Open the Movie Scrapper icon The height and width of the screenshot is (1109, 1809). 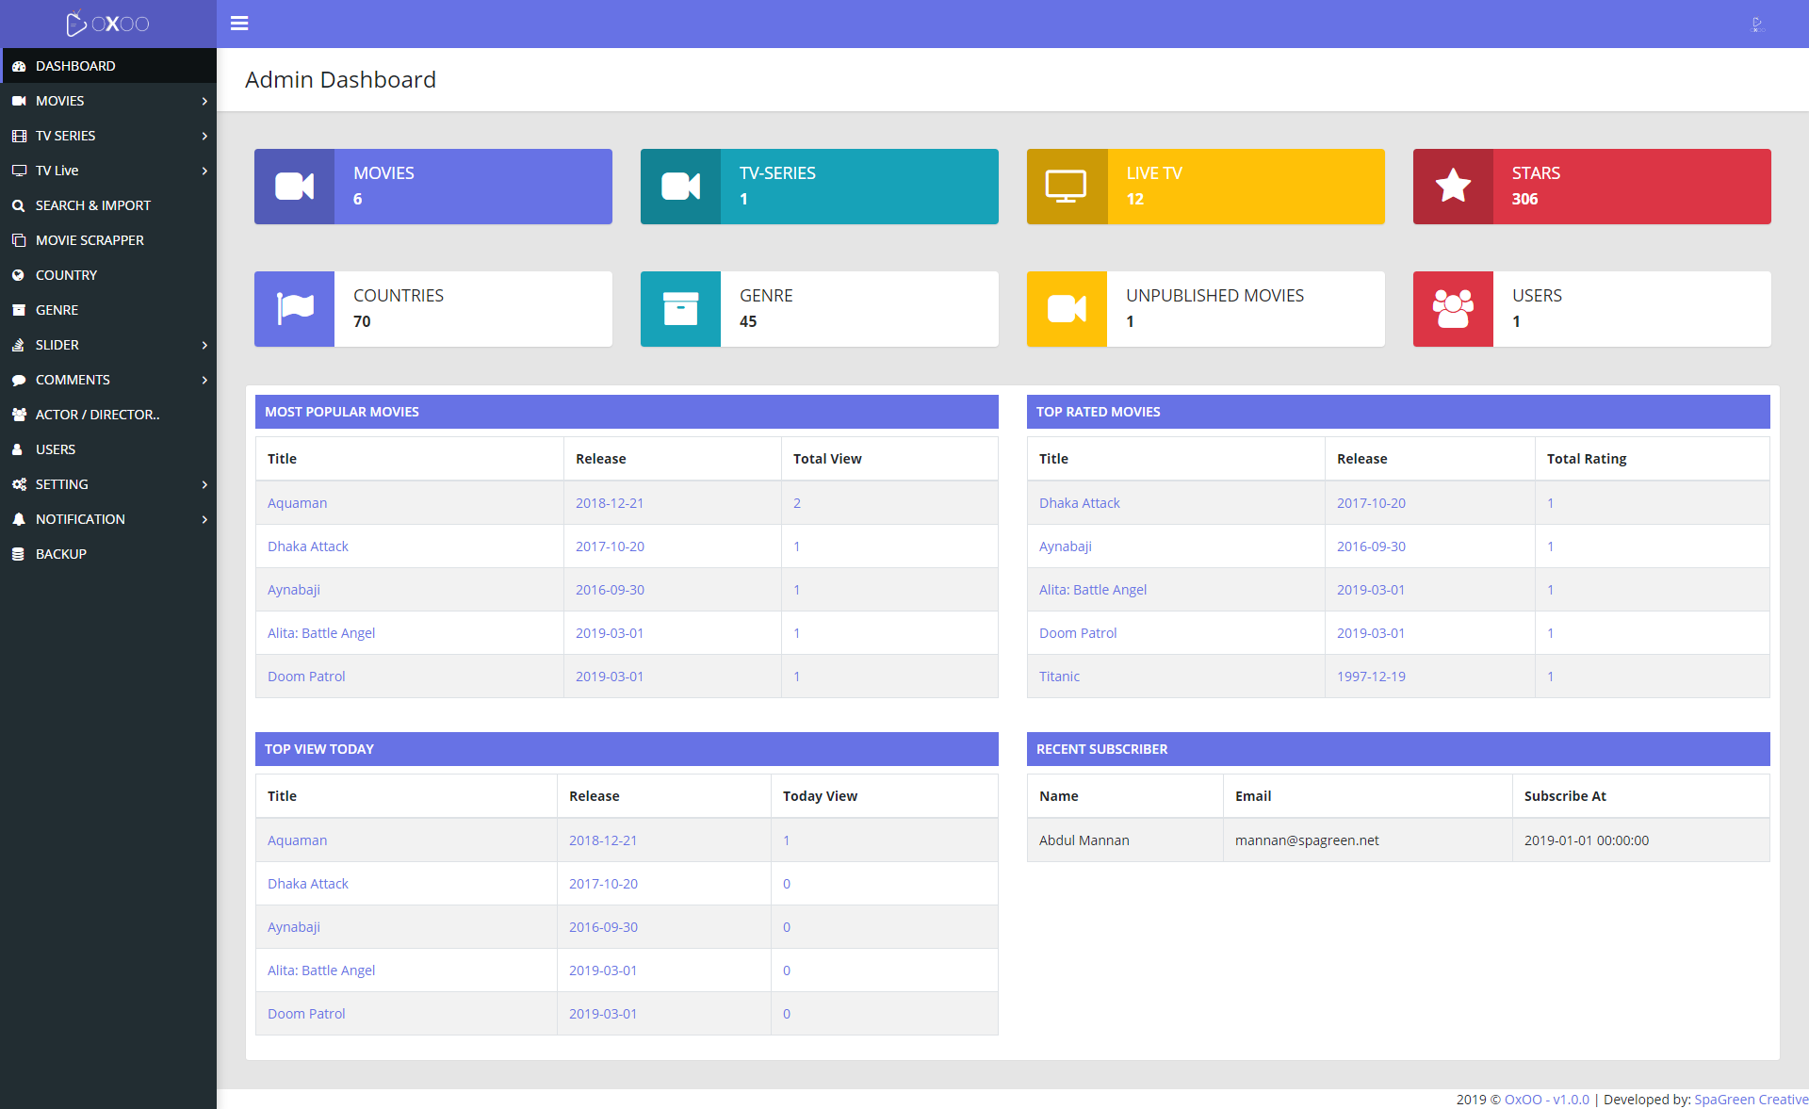tap(20, 240)
